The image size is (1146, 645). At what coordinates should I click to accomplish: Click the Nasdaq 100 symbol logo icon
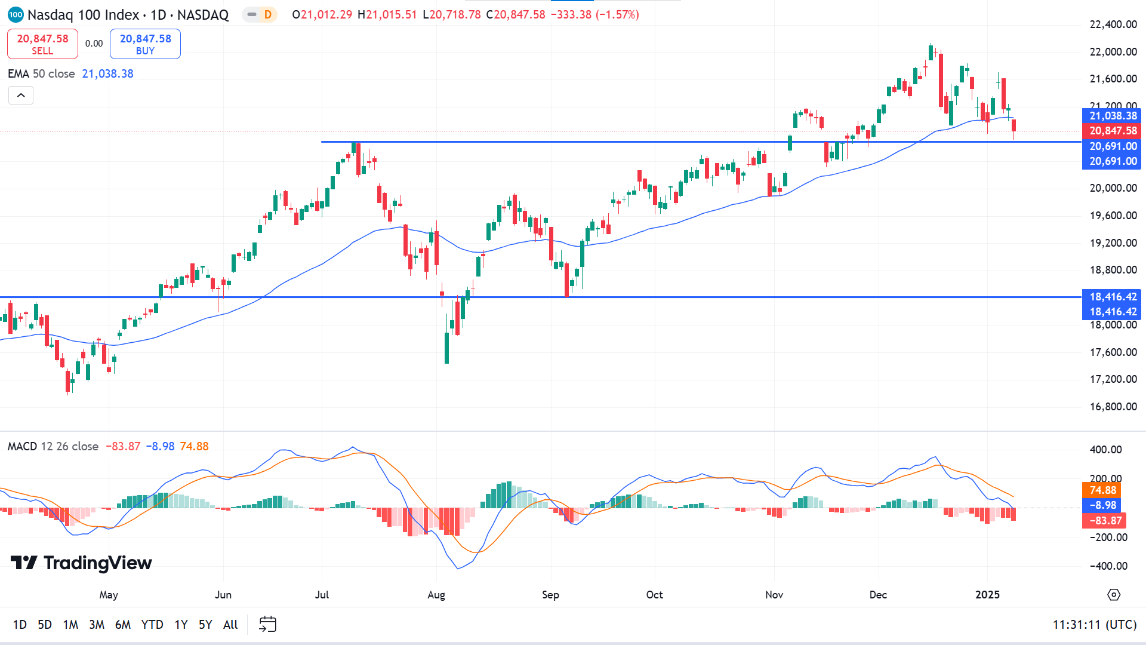[16, 14]
